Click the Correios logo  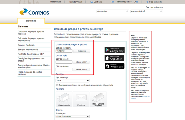[34, 12]
